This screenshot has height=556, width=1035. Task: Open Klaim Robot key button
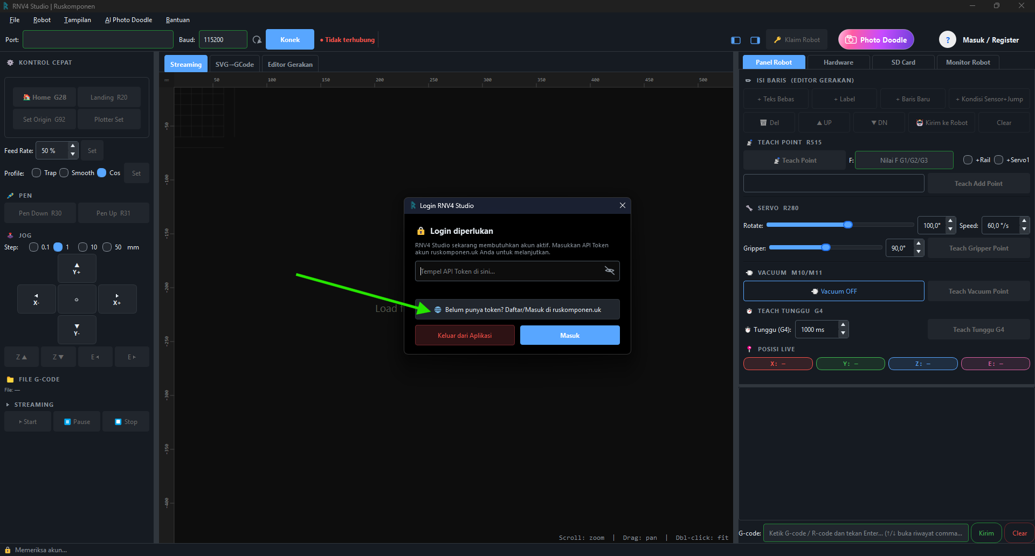[796, 40]
